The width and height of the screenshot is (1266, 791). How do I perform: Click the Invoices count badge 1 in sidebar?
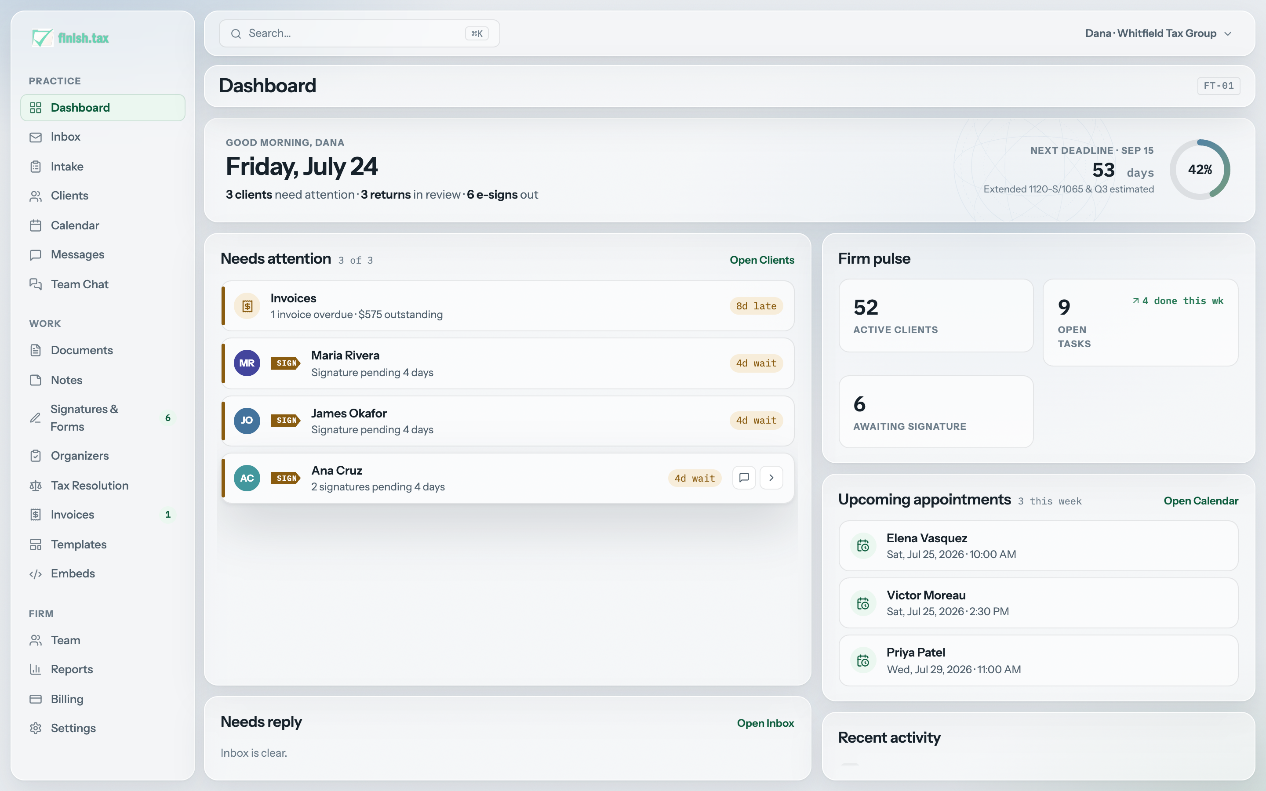[167, 515]
